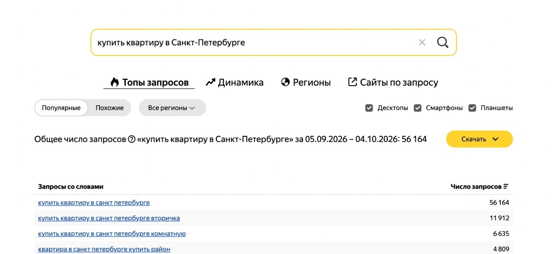Open link ending with комнатную
The image size is (554, 254).
[112, 234]
